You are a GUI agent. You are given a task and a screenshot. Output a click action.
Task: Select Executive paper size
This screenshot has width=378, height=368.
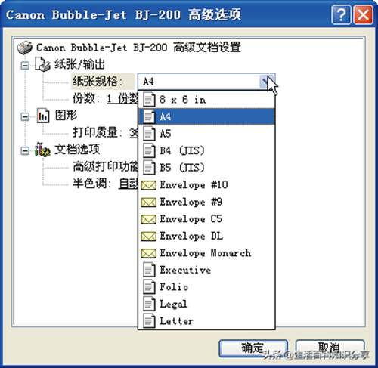pos(206,270)
